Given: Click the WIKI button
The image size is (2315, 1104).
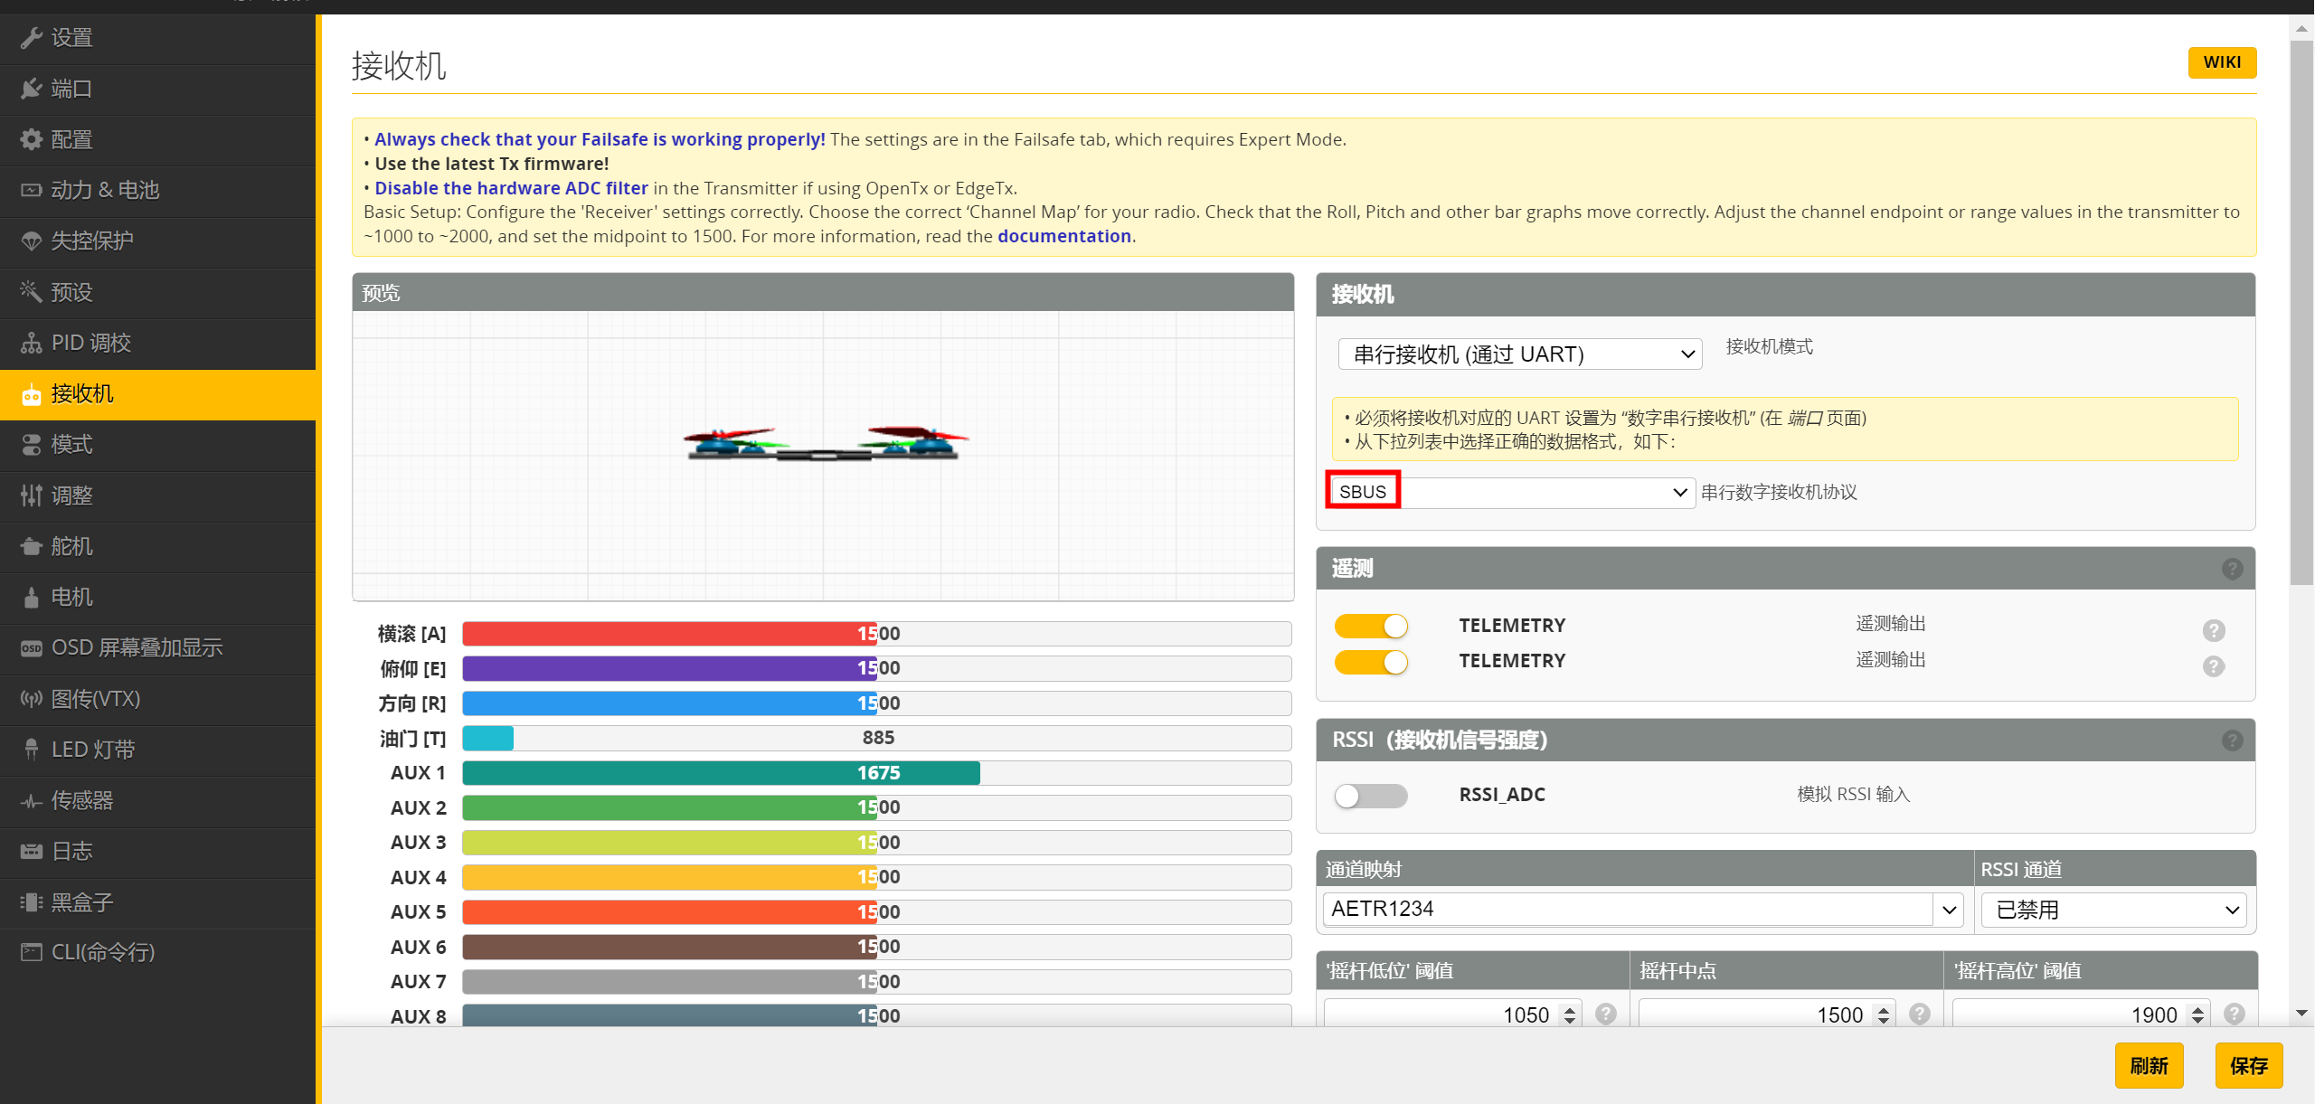Looking at the screenshot, I should point(2222,62).
